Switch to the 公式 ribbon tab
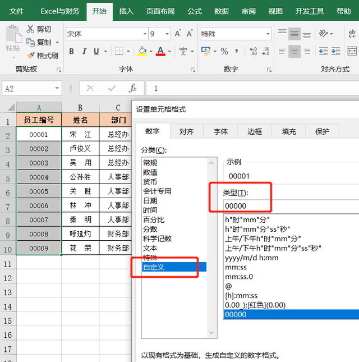The width and height of the screenshot is (359, 362). (x=195, y=11)
